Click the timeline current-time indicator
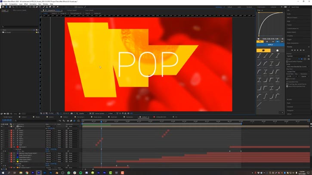The height and width of the screenshot is (175, 312). click(x=101, y=121)
